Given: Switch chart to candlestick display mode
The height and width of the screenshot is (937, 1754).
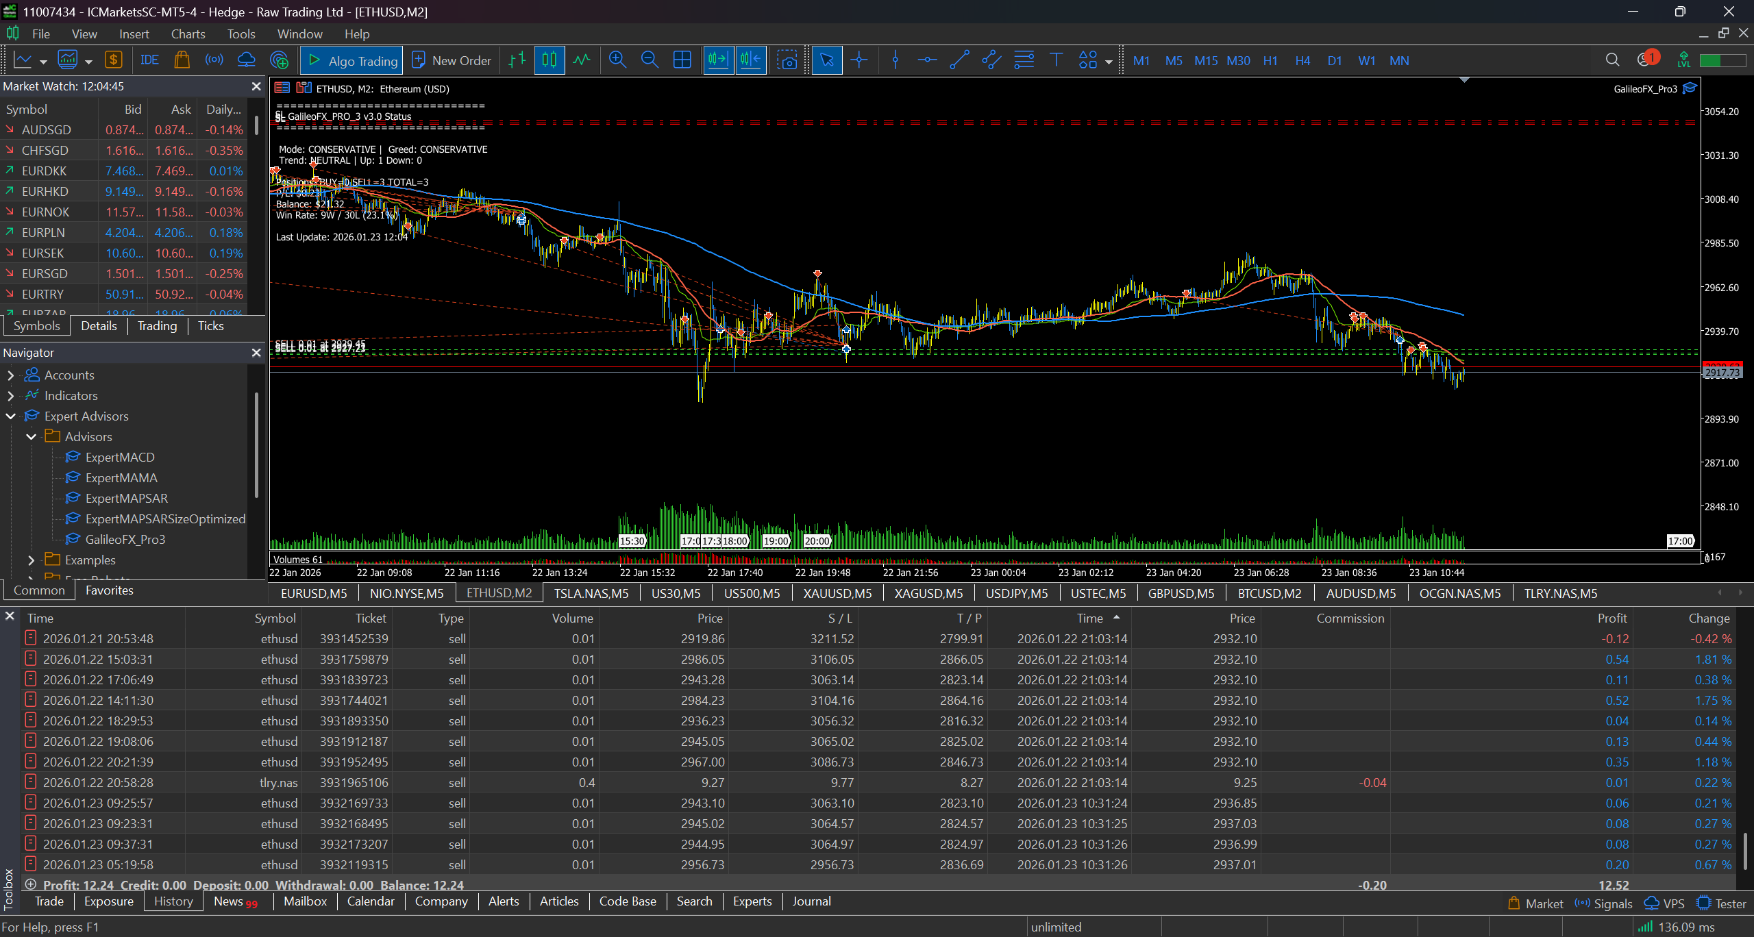Looking at the screenshot, I should (549, 60).
